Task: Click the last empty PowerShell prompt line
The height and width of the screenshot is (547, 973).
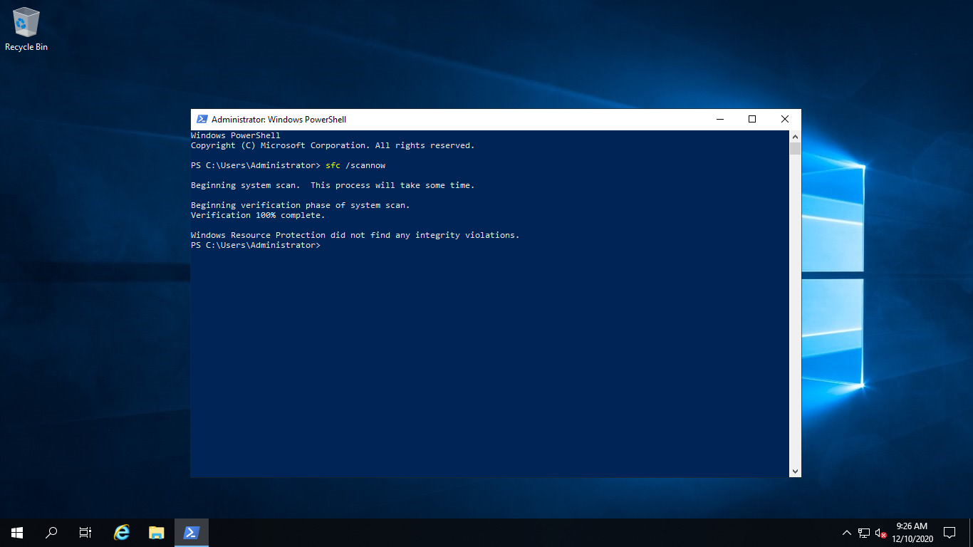Action: [x=256, y=245]
